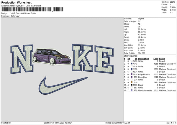Click "Black" description in row 10
The height and width of the screenshot is (125, 177).
click(140, 85)
